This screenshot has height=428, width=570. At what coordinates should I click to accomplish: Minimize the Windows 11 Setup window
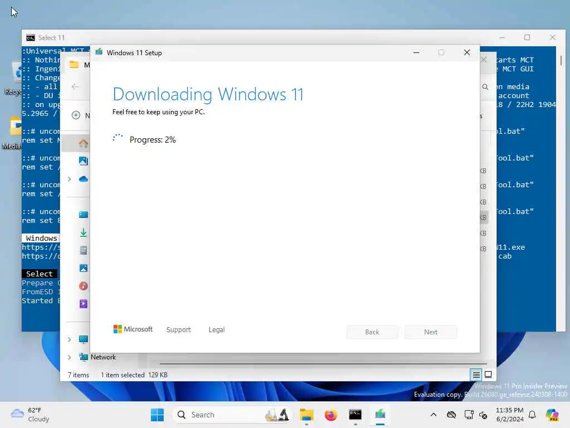pos(416,52)
